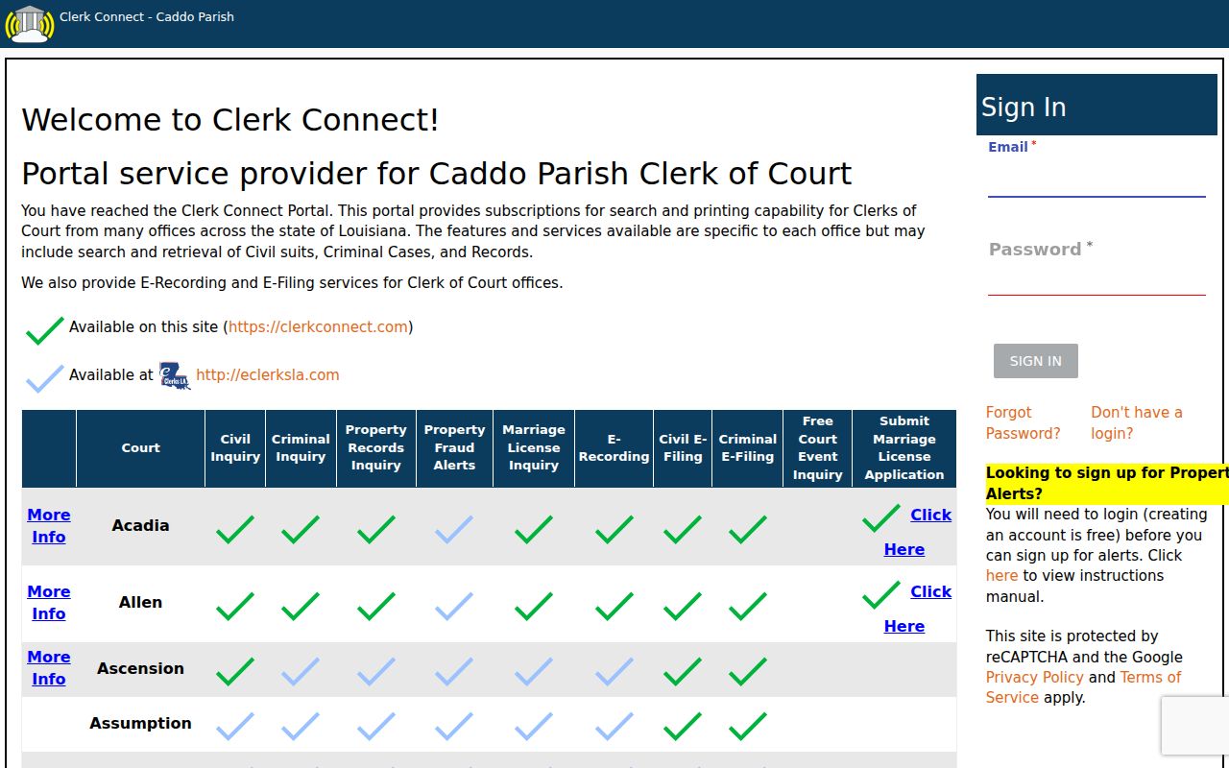The image size is (1229, 768).
Task: Open the Terms of Service link
Action: 1084,687
